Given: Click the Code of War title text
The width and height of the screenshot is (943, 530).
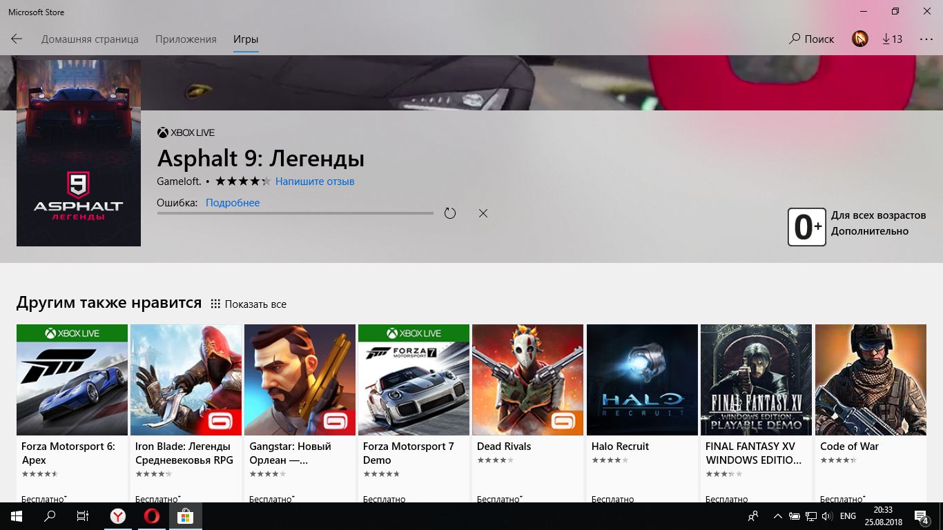Looking at the screenshot, I should 849,446.
